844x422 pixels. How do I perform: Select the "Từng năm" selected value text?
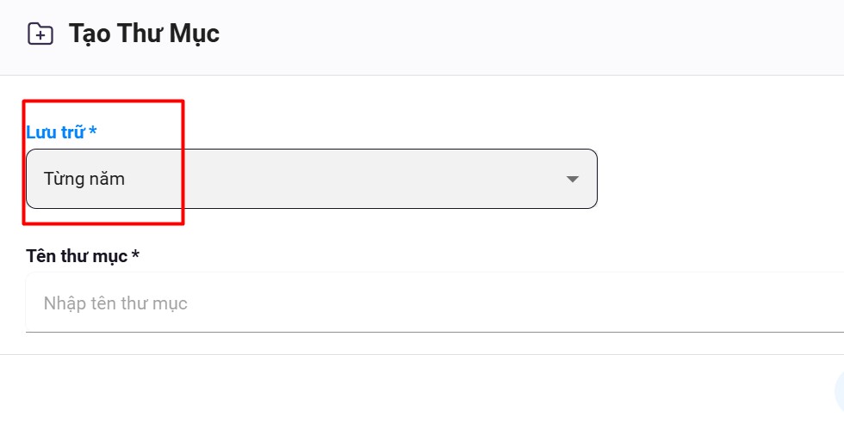[84, 179]
